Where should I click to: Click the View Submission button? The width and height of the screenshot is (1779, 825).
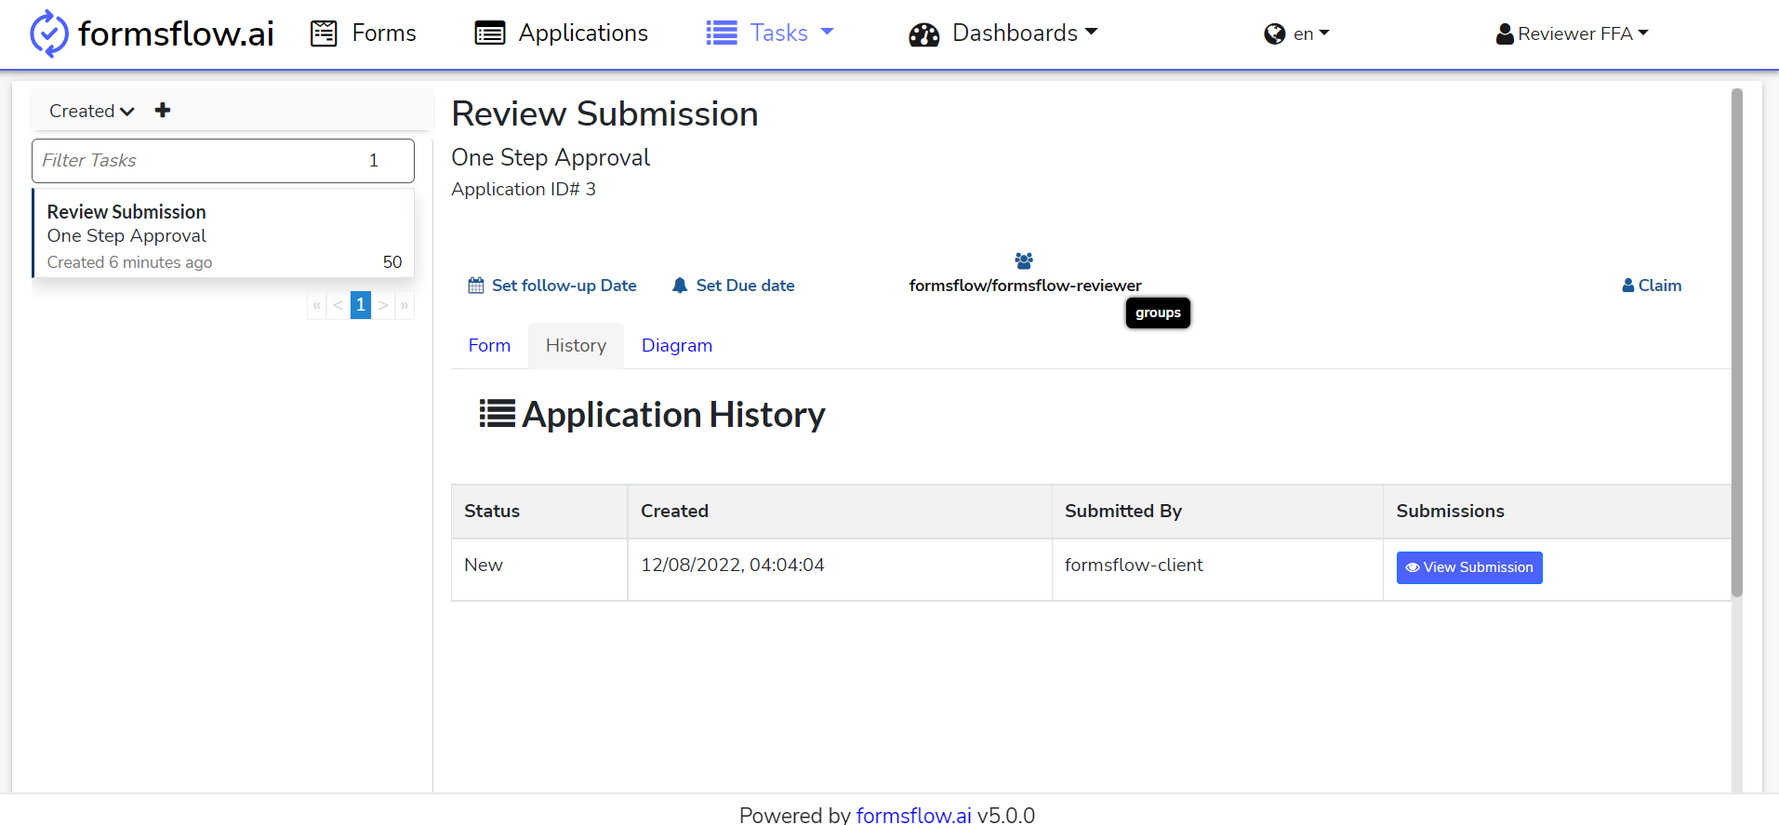click(x=1469, y=567)
